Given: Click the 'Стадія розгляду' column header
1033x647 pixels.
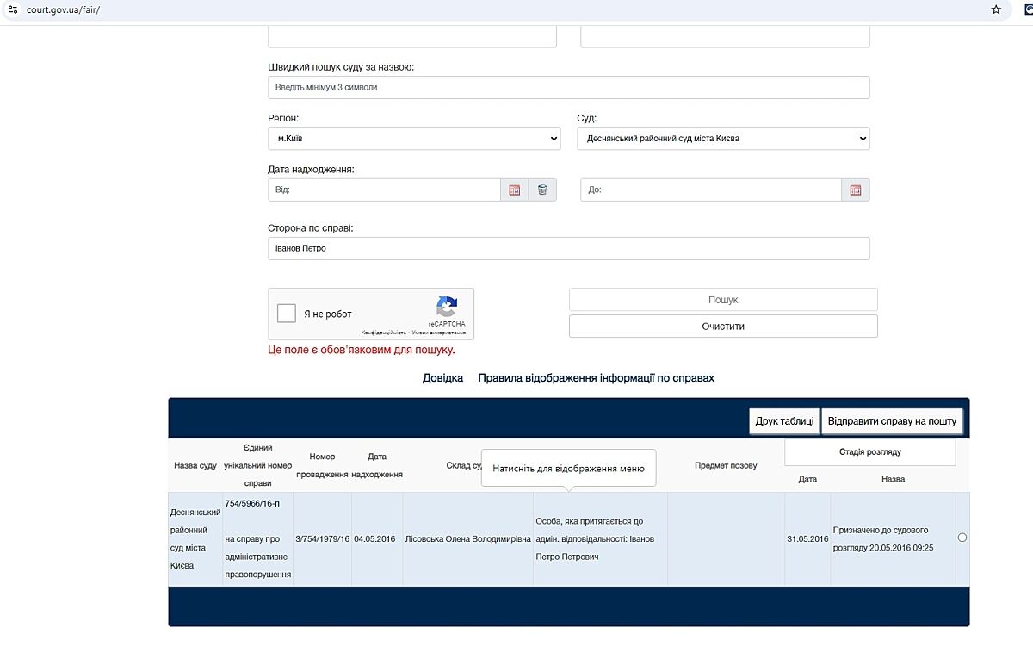Looking at the screenshot, I should tap(869, 451).
